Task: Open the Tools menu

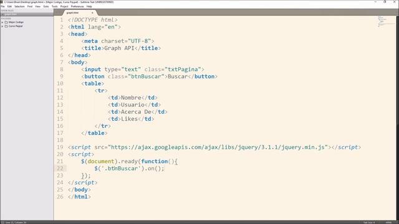Action: click(54, 6)
